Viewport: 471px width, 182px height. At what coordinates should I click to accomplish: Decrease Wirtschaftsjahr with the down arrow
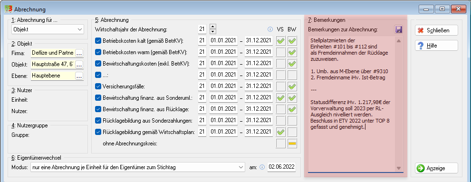click(x=212, y=31)
